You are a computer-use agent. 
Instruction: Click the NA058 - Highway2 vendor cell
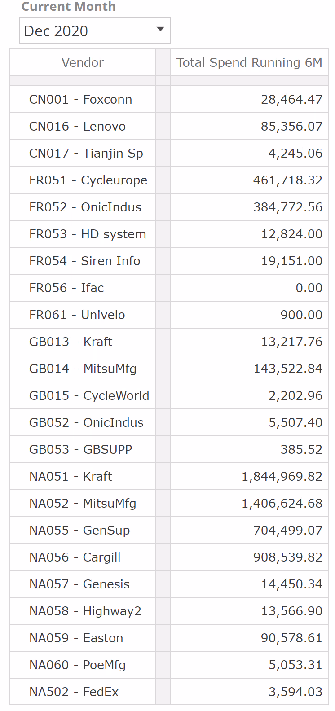pos(85,611)
